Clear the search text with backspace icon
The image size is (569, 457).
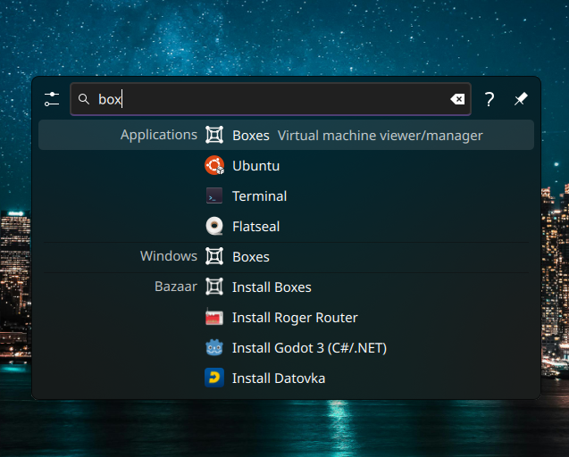tap(457, 99)
